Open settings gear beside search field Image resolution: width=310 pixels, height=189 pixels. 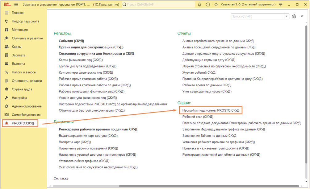click(294, 16)
